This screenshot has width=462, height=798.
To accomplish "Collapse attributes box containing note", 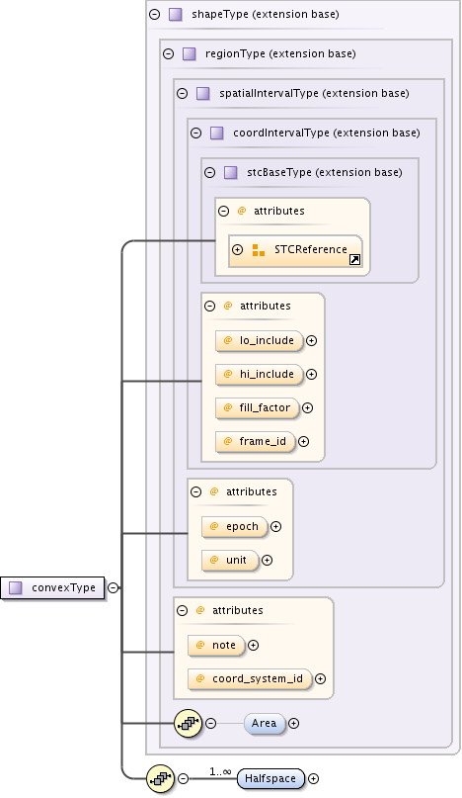I will pos(182,610).
